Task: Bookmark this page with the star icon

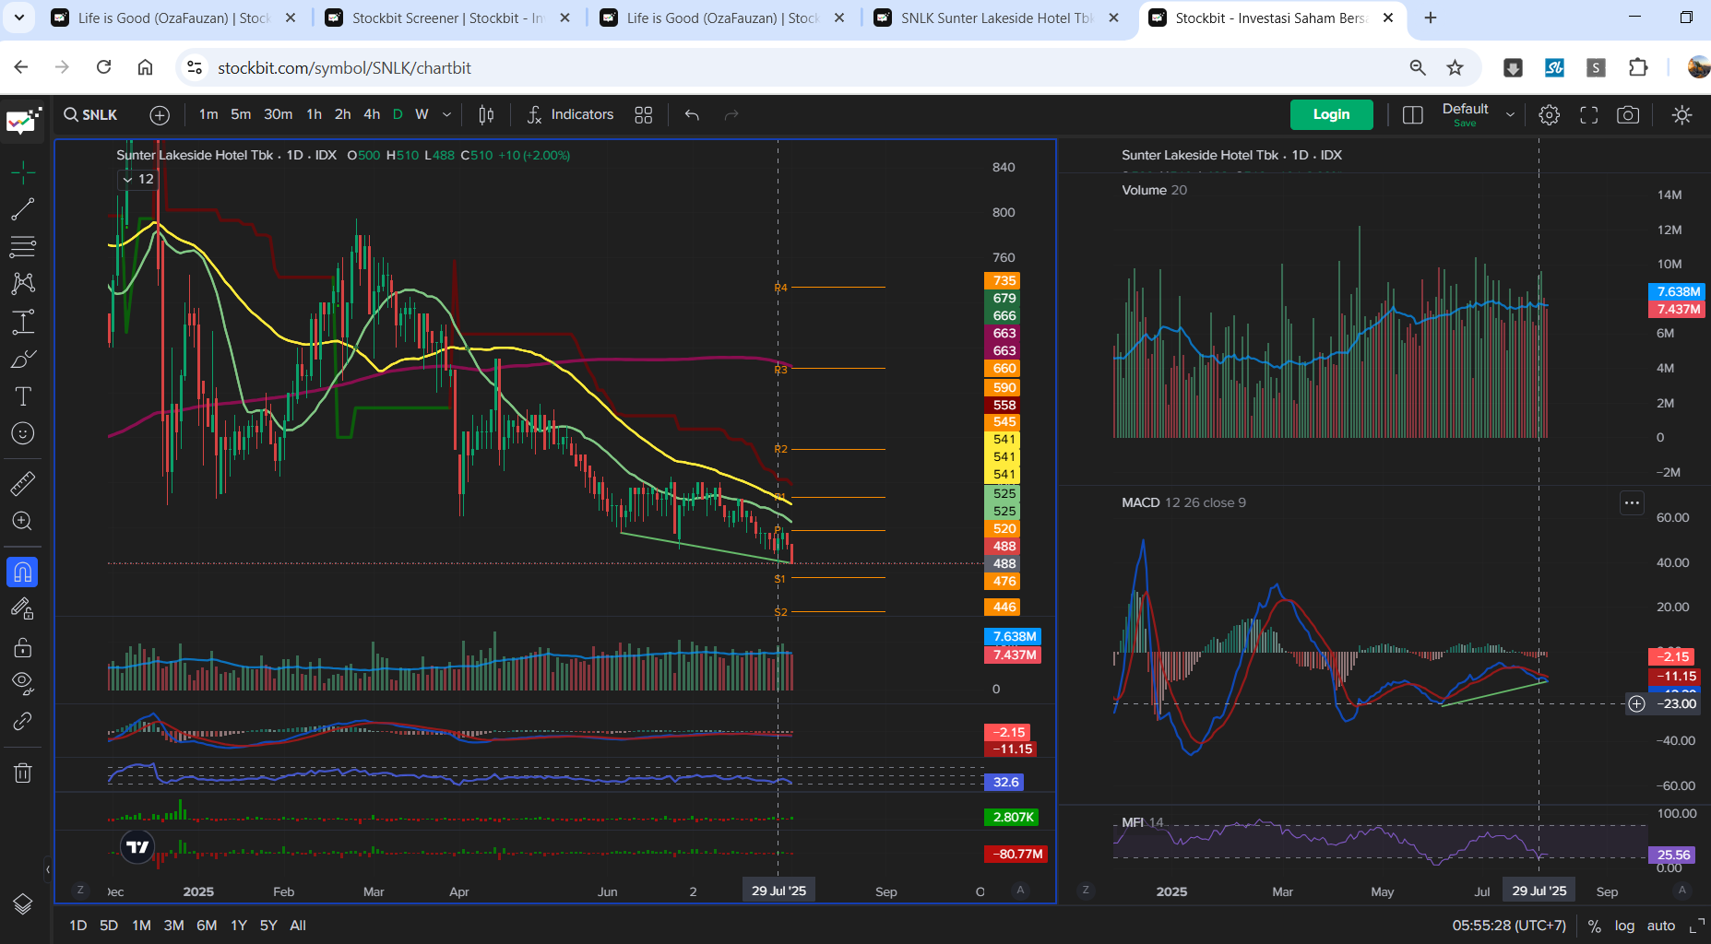Action: click(x=1455, y=67)
